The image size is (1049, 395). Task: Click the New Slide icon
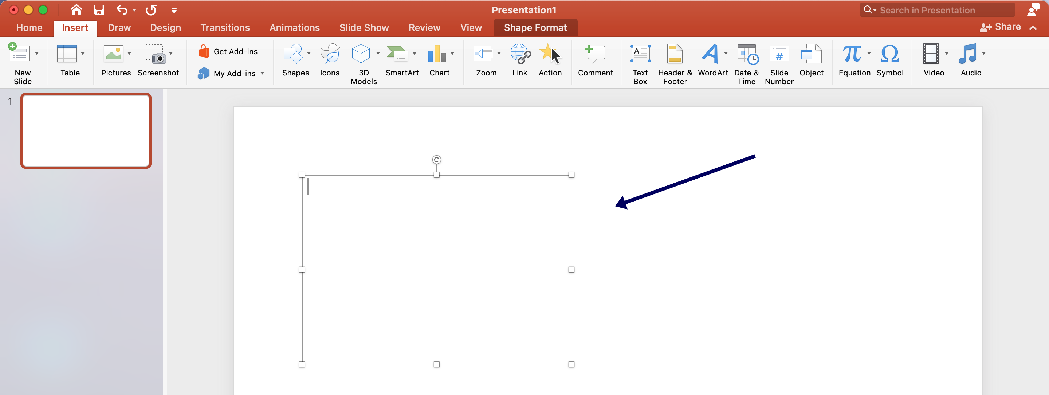click(x=19, y=53)
